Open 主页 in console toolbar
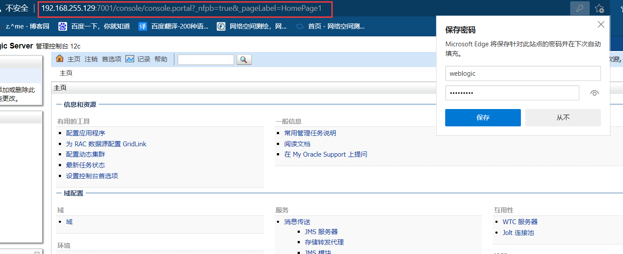623x254 pixels. click(x=74, y=59)
